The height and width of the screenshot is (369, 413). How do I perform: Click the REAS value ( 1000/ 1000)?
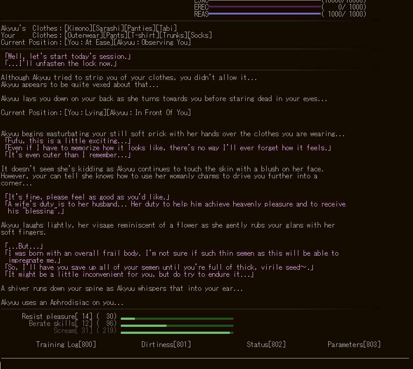[344, 14]
